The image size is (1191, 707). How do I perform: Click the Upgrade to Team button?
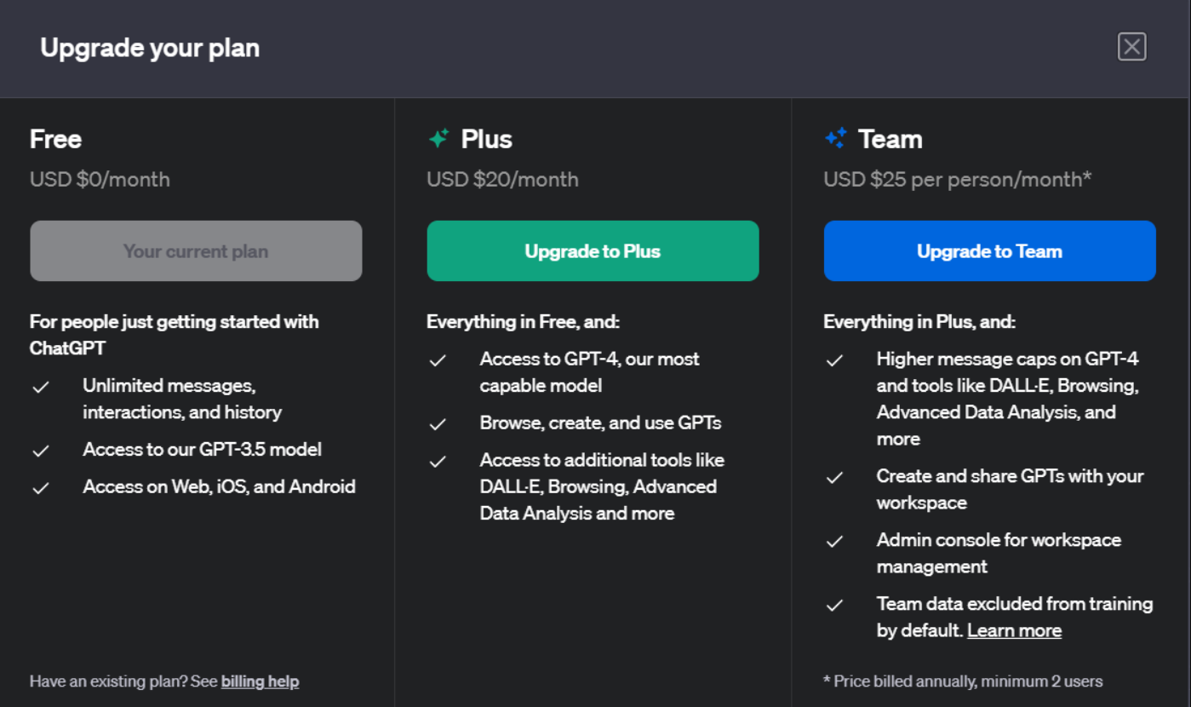[989, 251]
